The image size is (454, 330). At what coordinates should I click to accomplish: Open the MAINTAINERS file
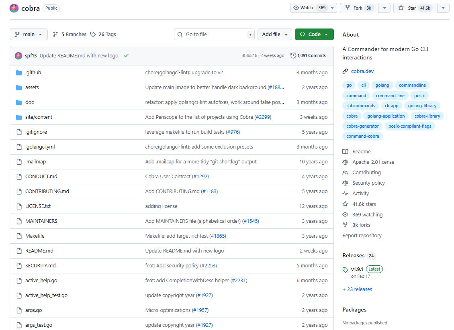click(x=41, y=221)
